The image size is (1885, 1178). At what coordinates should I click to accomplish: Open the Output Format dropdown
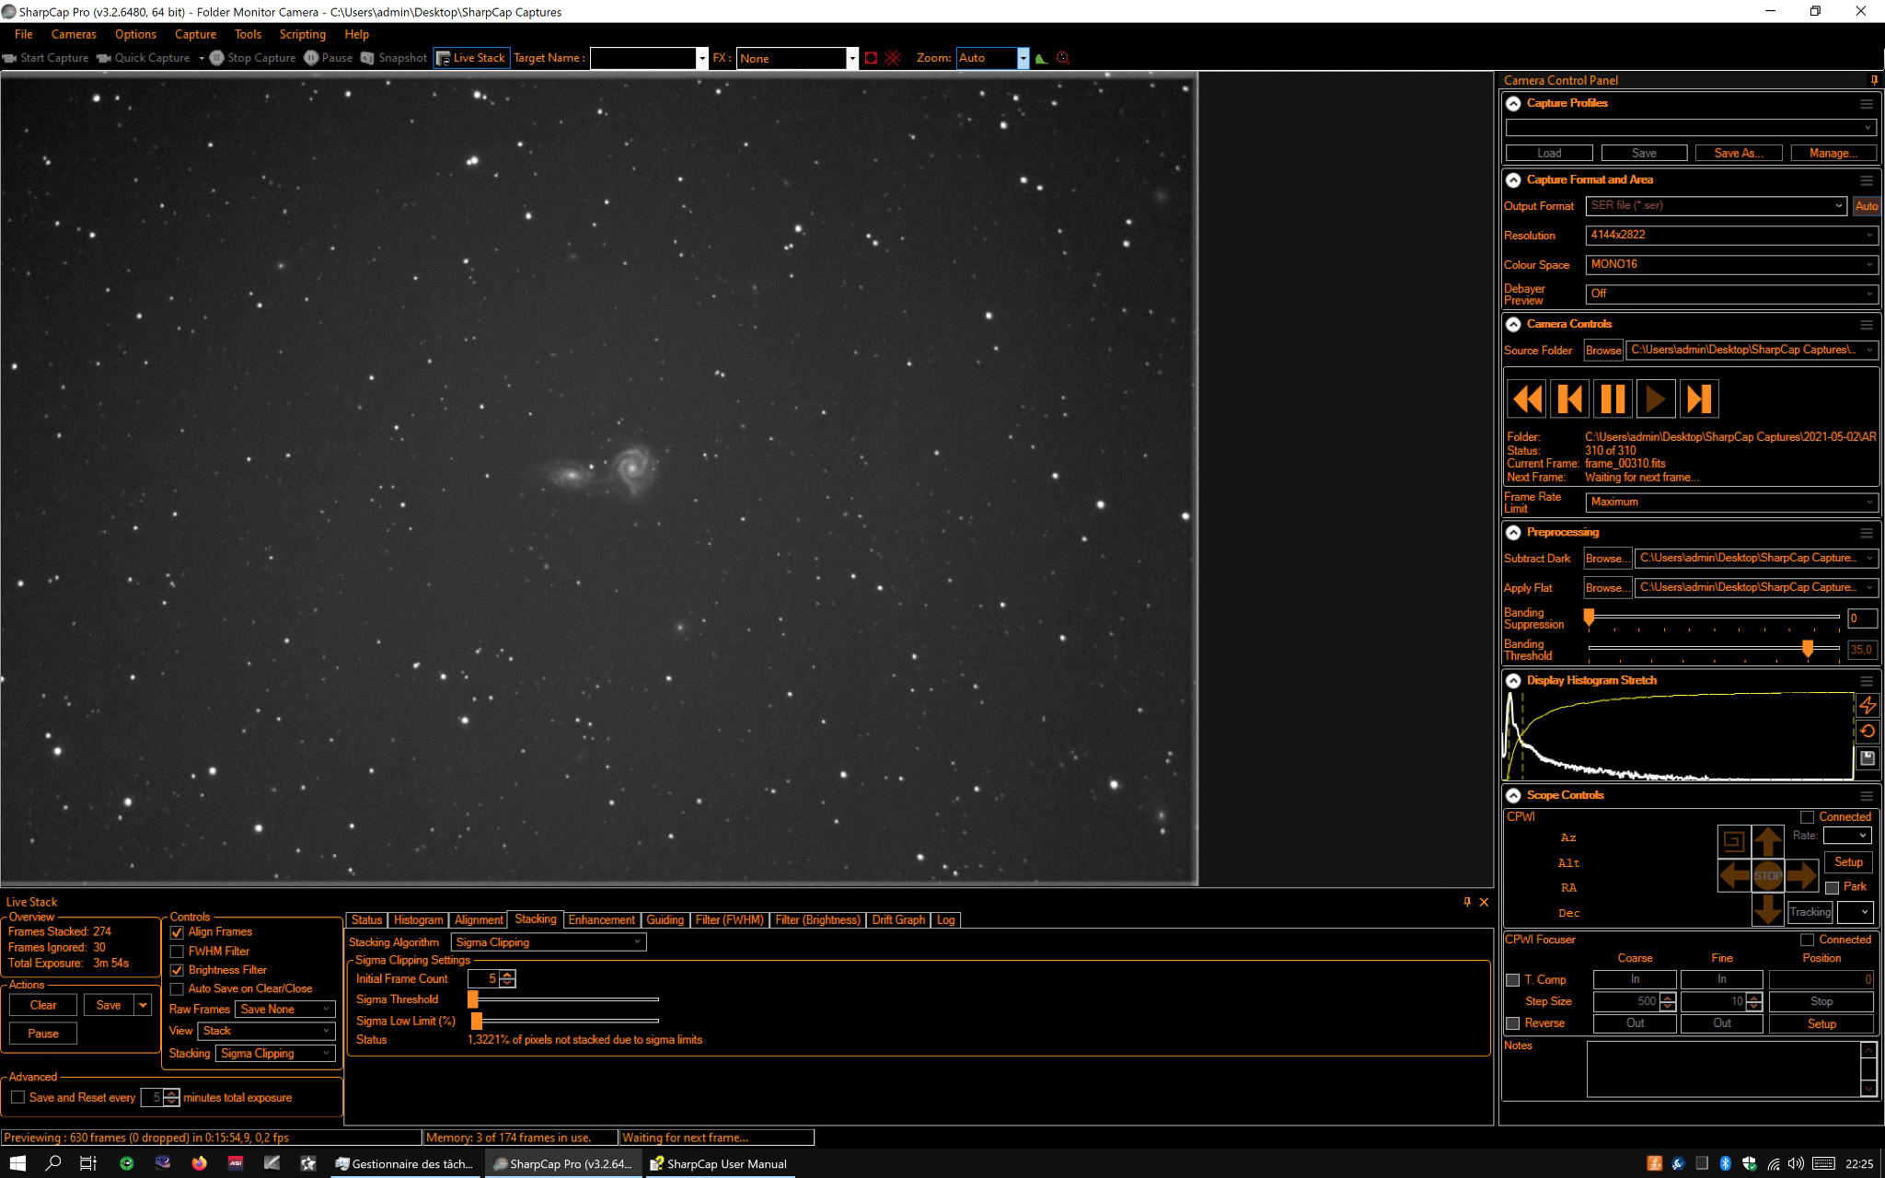pyautogui.click(x=1717, y=206)
